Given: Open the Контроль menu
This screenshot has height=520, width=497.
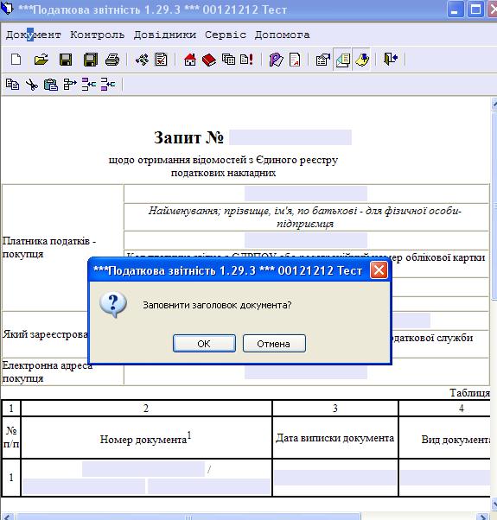Looking at the screenshot, I should (x=97, y=35).
